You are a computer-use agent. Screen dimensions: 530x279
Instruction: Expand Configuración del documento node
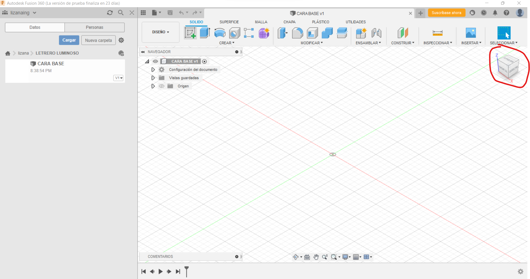pyautogui.click(x=153, y=70)
